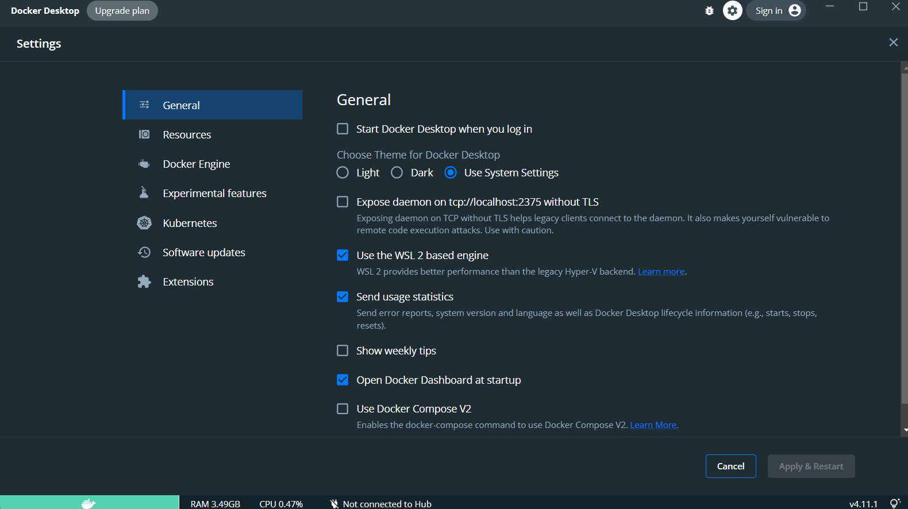Image resolution: width=908 pixels, height=509 pixels.
Task: Click the Cancel button
Action: click(x=731, y=466)
